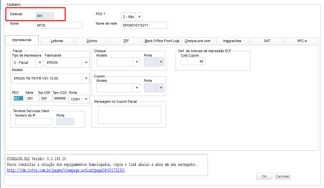The height and width of the screenshot is (188, 324).
Task: Select the TEF tab
Action: 126,41
